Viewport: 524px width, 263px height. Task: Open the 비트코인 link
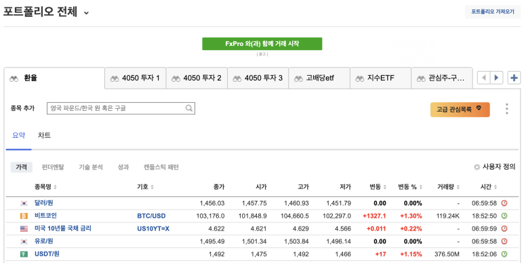coord(46,216)
